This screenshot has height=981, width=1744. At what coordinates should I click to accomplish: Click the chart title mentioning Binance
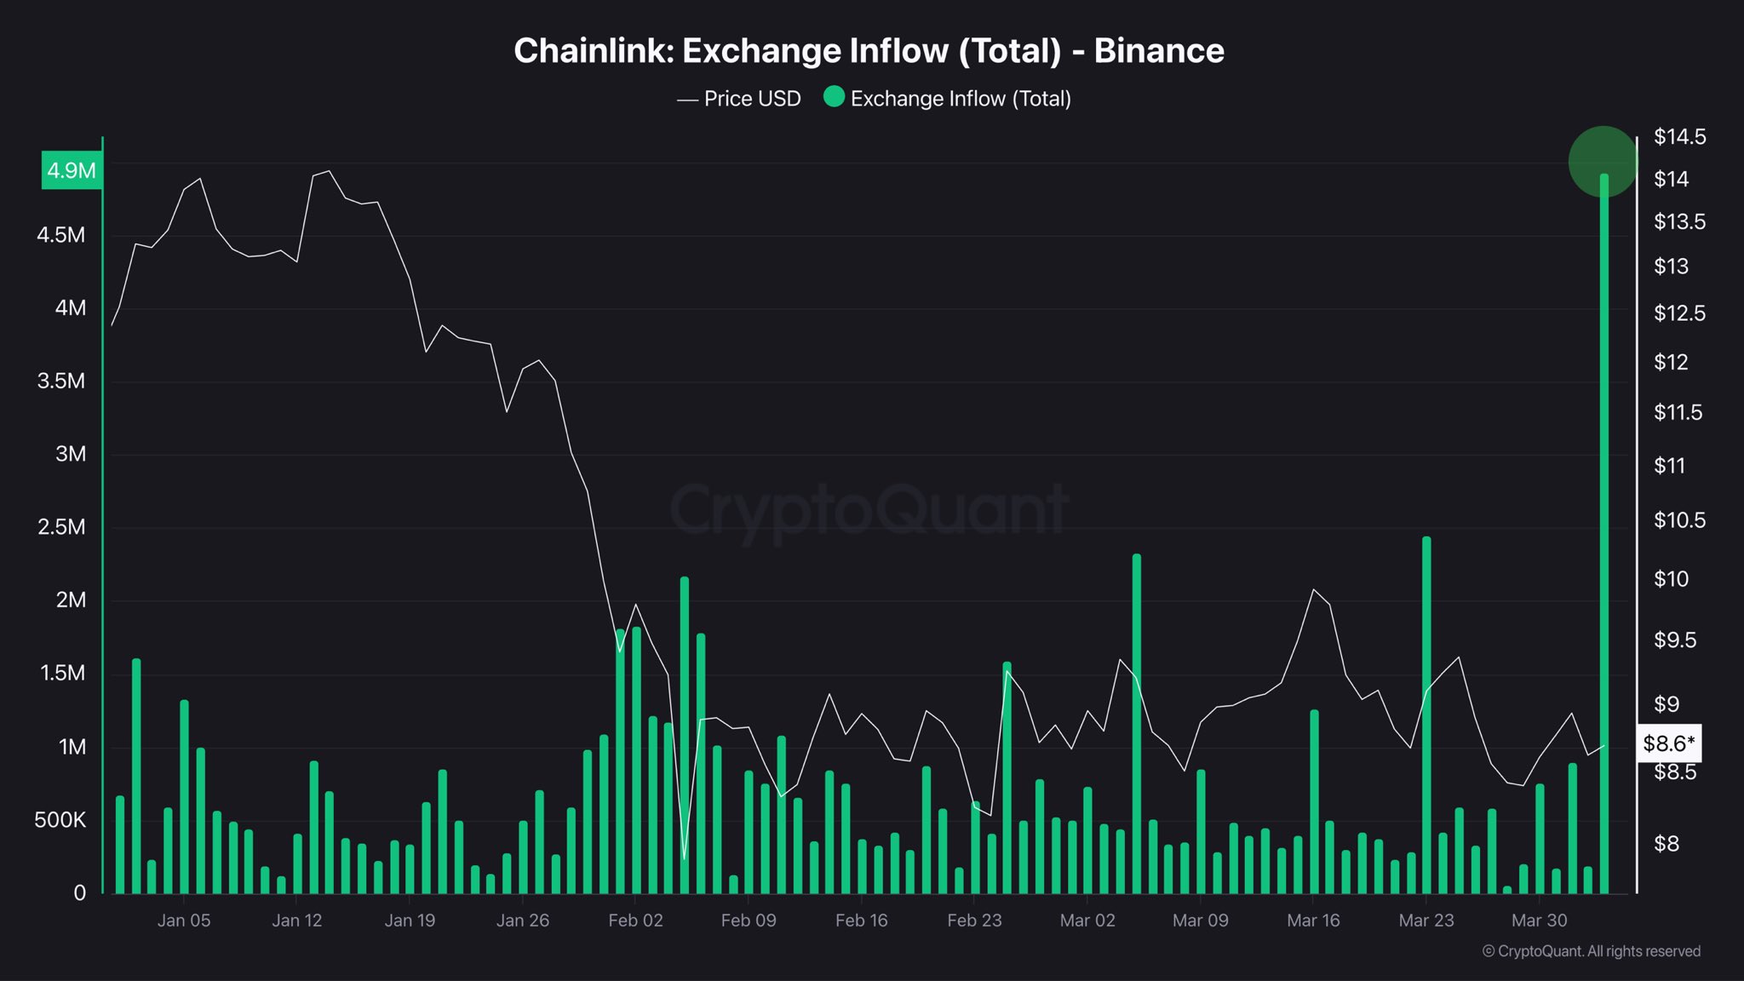tap(869, 51)
